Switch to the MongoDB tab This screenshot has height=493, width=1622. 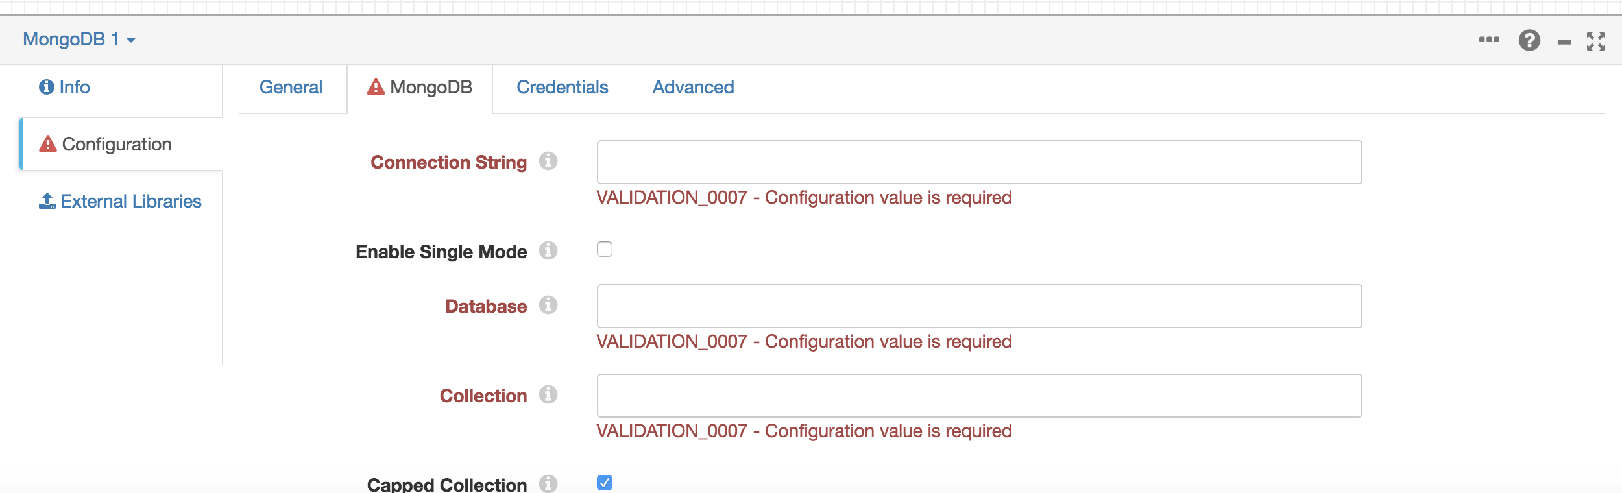[x=420, y=88]
